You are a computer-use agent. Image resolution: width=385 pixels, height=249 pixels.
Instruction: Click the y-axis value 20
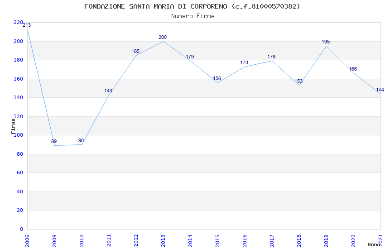click(x=20, y=210)
